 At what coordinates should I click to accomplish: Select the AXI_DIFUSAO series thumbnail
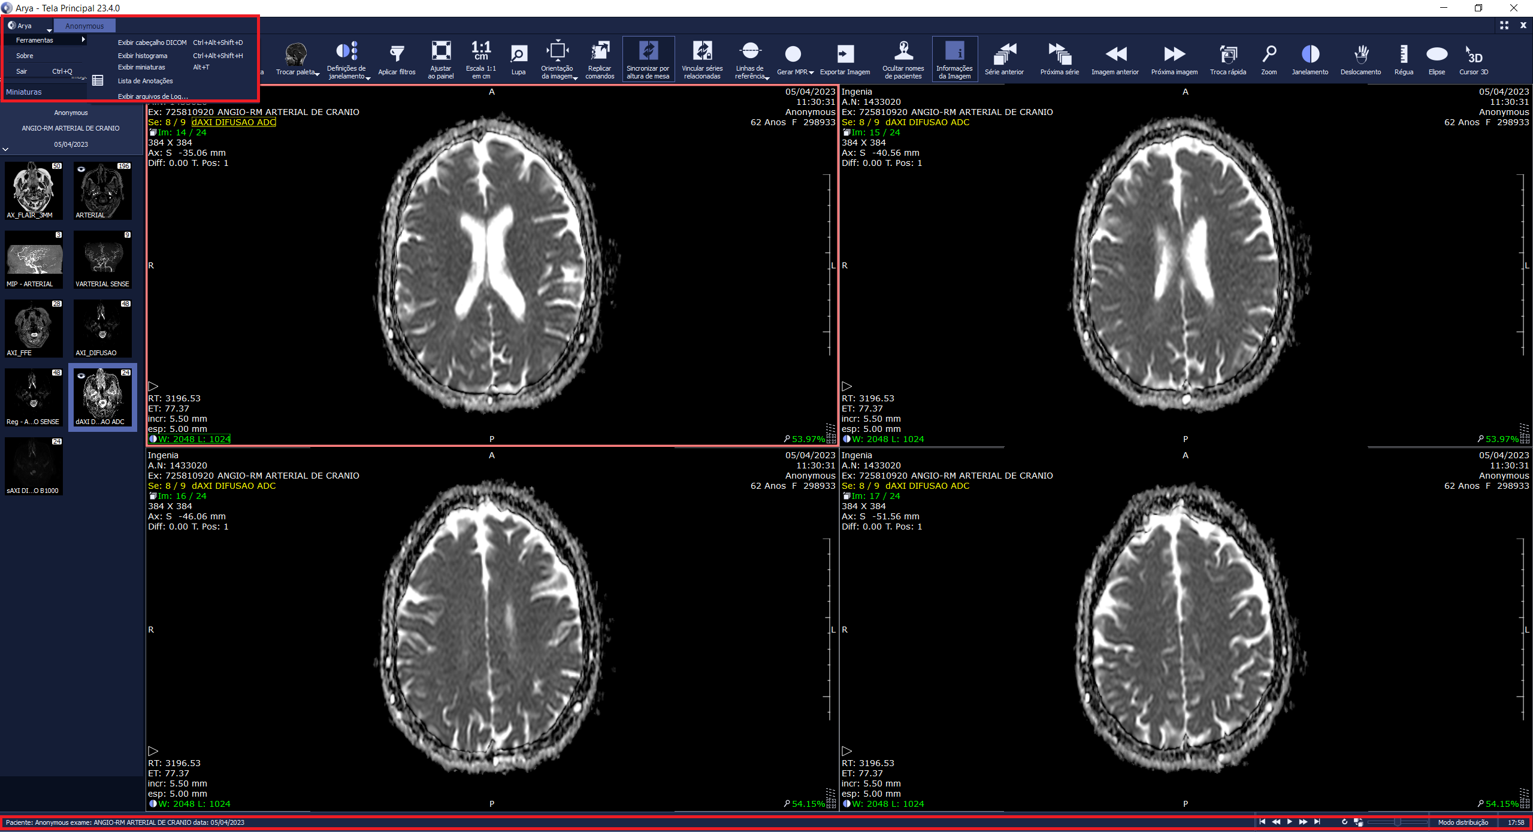click(x=102, y=328)
